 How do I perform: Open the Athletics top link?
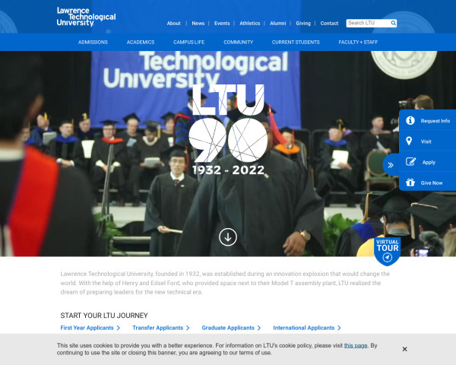249,24
